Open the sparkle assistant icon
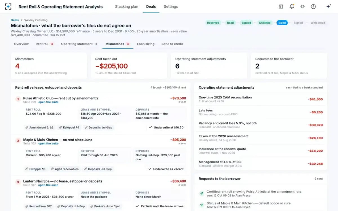The width and height of the screenshot is (338, 211). [x=328, y=6]
